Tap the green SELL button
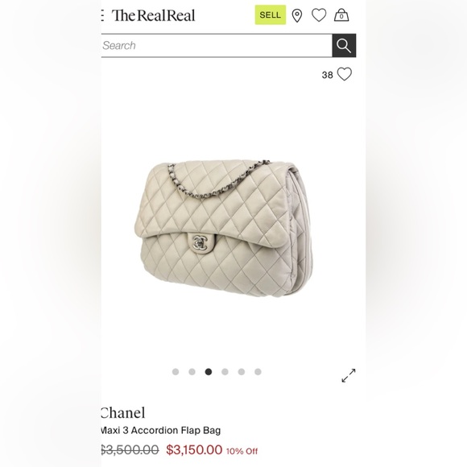The width and height of the screenshot is (467, 467). [270, 14]
